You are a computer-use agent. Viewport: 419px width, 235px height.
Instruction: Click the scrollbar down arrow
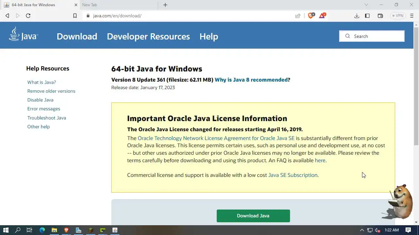tap(416, 222)
